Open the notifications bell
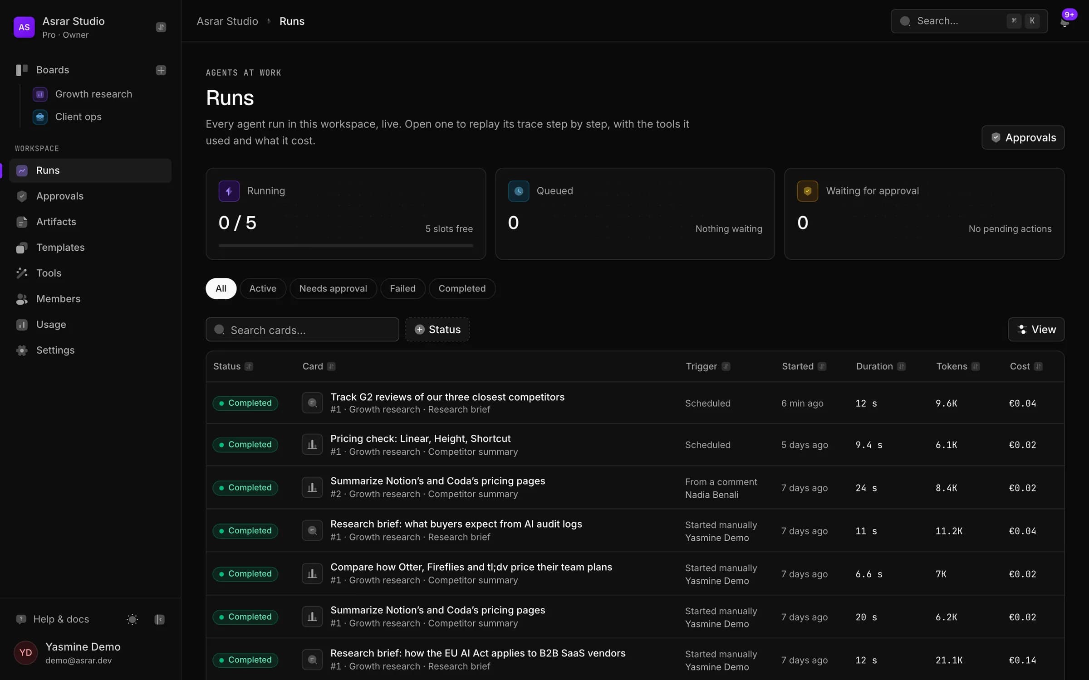 click(1064, 22)
